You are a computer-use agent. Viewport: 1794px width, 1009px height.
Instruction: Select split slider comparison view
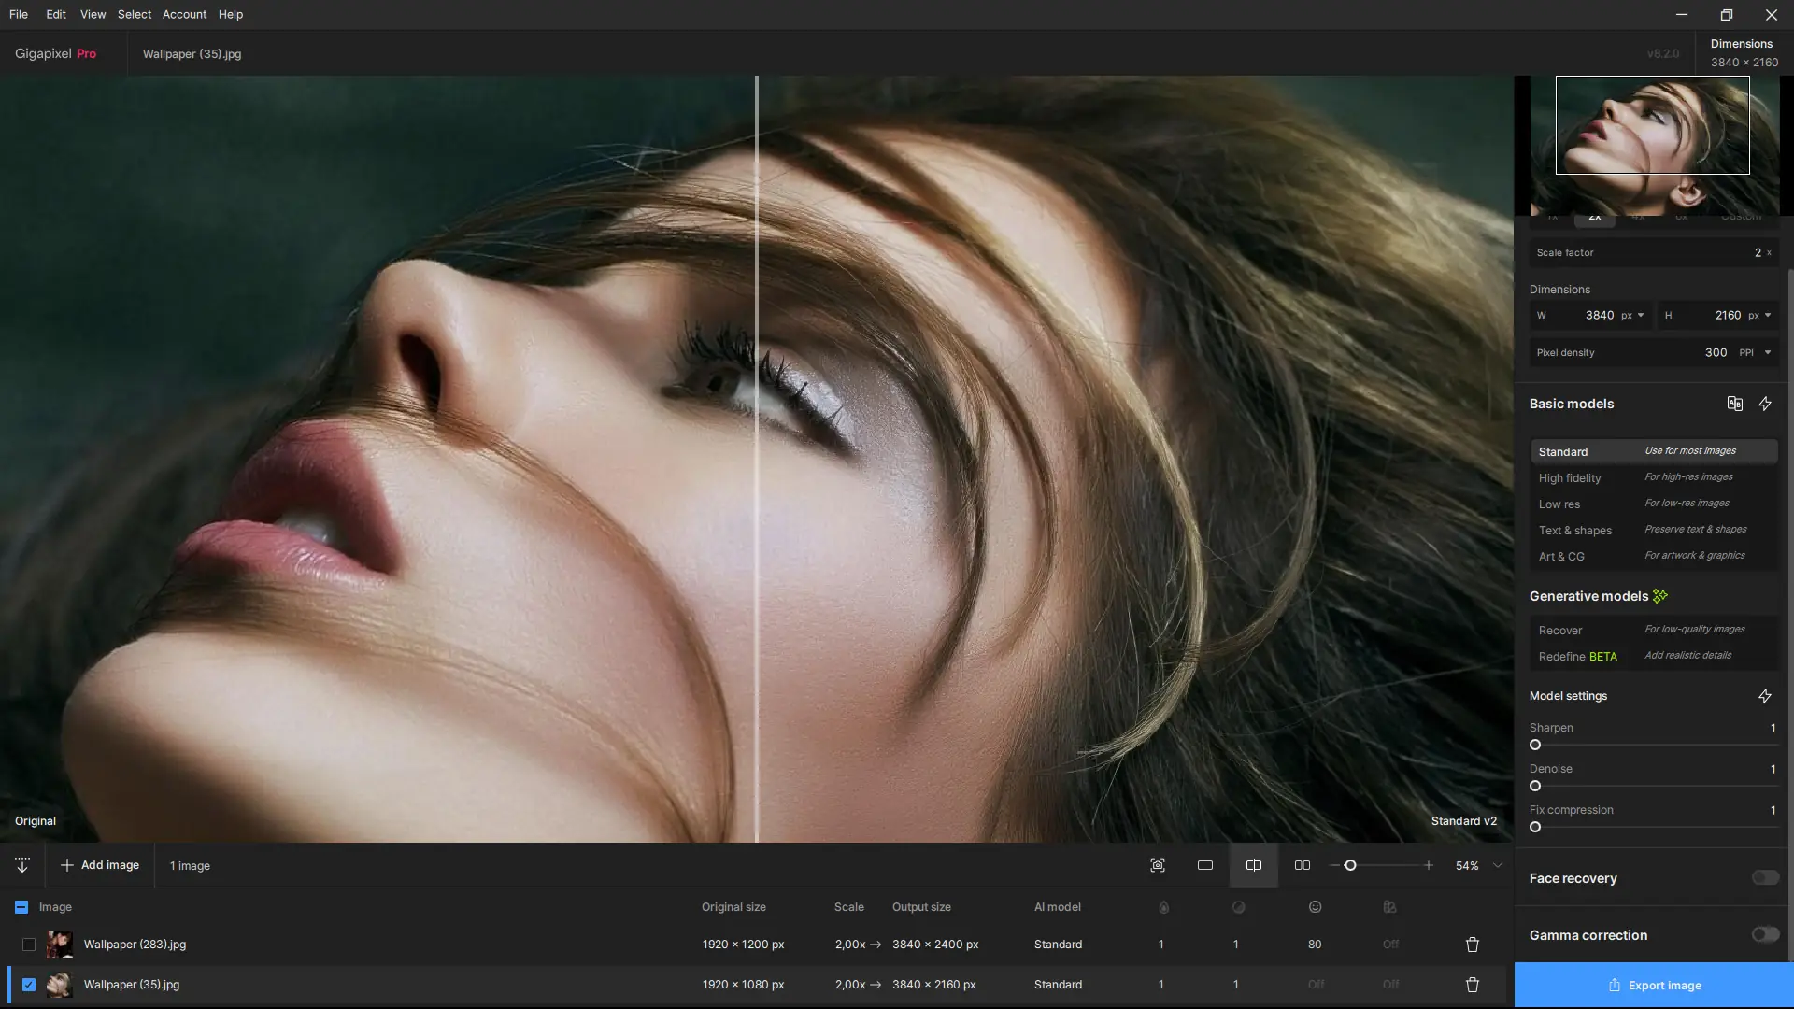point(1254,865)
